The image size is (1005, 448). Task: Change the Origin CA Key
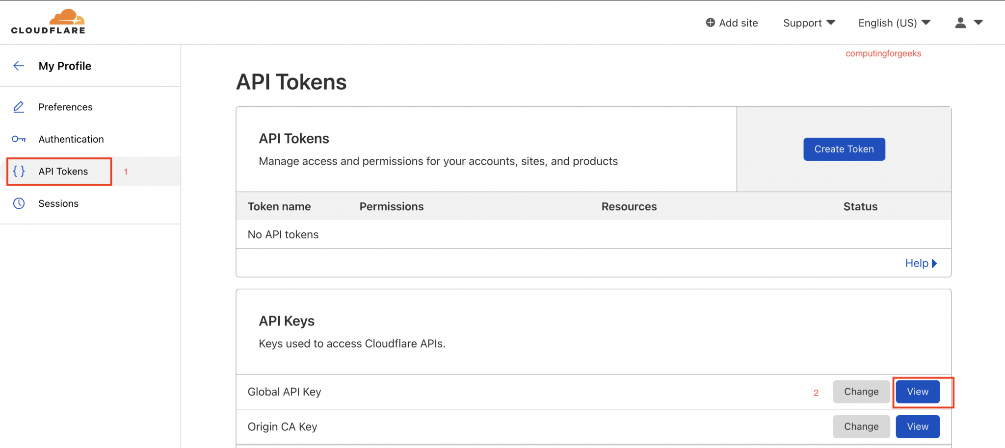(x=861, y=426)
